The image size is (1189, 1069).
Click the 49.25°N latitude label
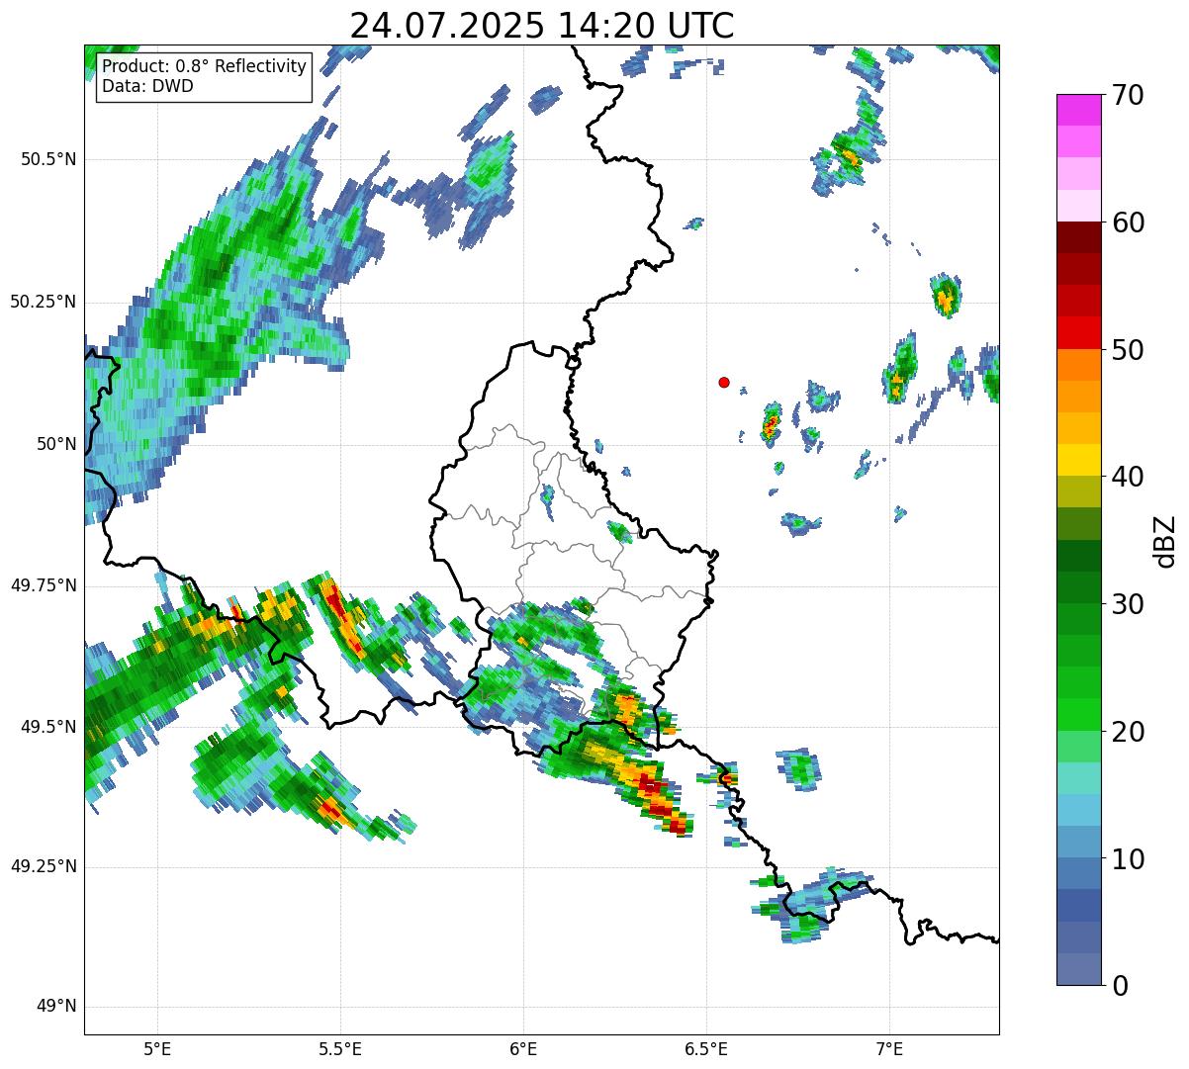pos(43,866)
